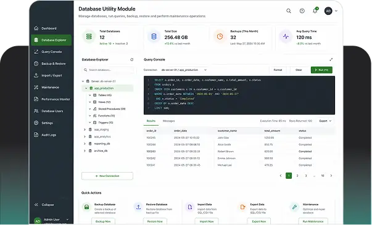Collapse the app_production database node
Viewport: 372px width, 225px height.
[x=86, y=88]
